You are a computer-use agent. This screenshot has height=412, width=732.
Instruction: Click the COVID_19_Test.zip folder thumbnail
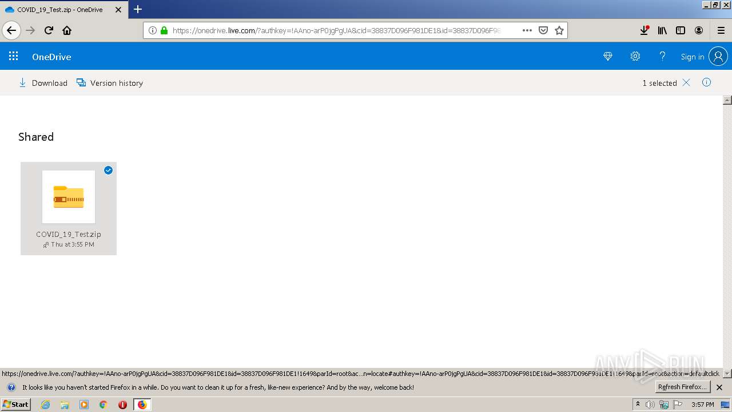(69, 197)
